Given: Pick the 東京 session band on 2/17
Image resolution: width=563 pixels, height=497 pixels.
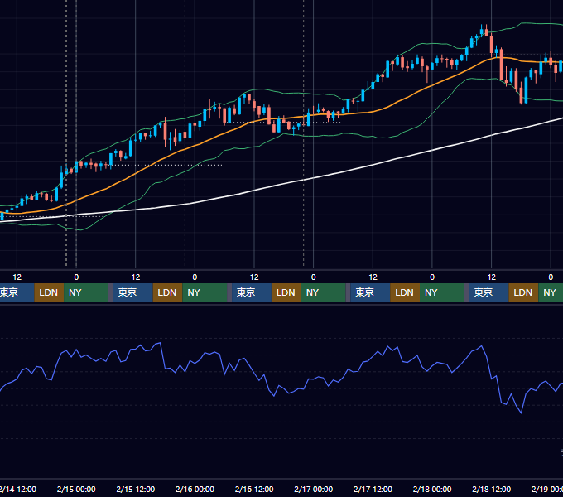Looking at the screenshot, I should 370,292.
